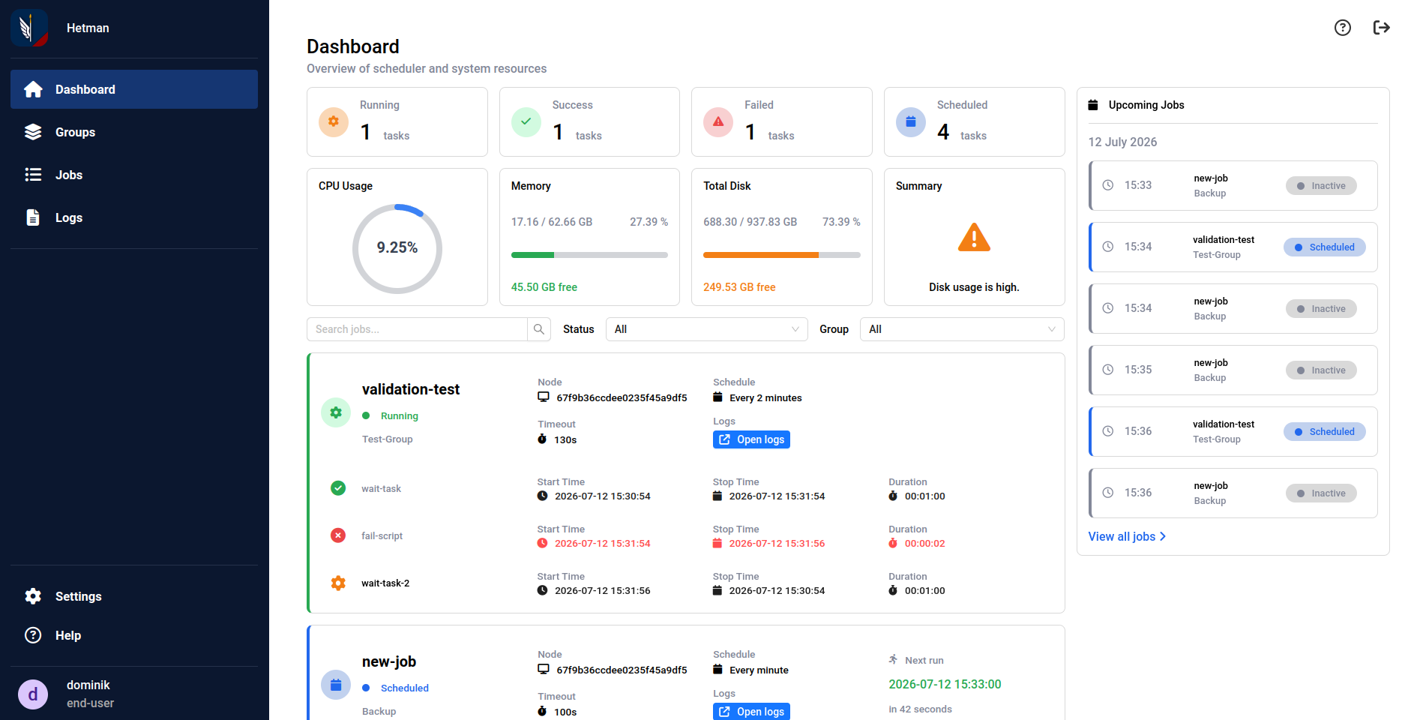Click clock icon of 15:33 job

tap(1108, 185)
